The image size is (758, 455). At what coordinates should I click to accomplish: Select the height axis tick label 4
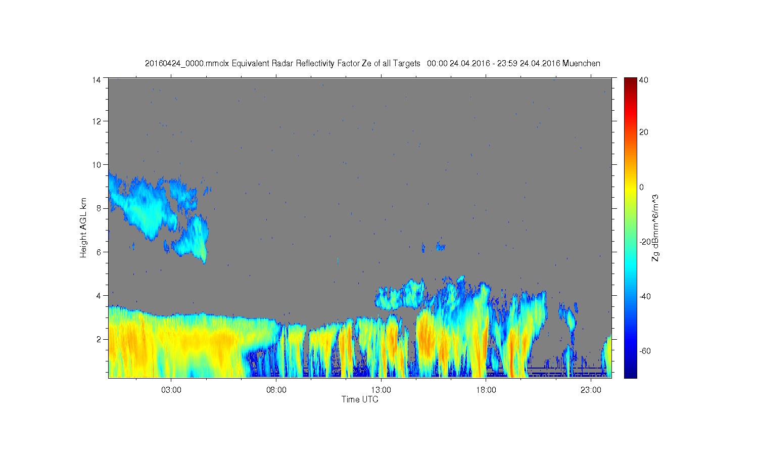click(x=99, y=295)
